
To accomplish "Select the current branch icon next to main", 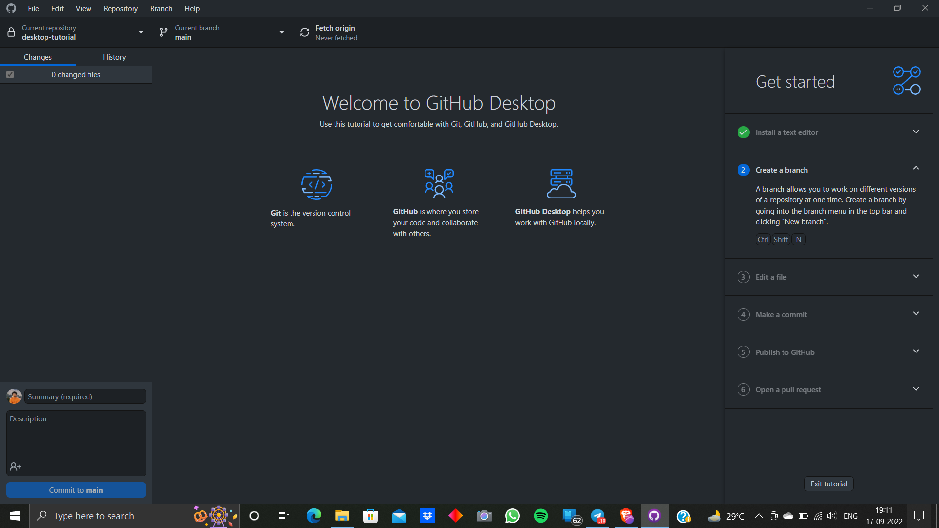I will coord(163,32).
